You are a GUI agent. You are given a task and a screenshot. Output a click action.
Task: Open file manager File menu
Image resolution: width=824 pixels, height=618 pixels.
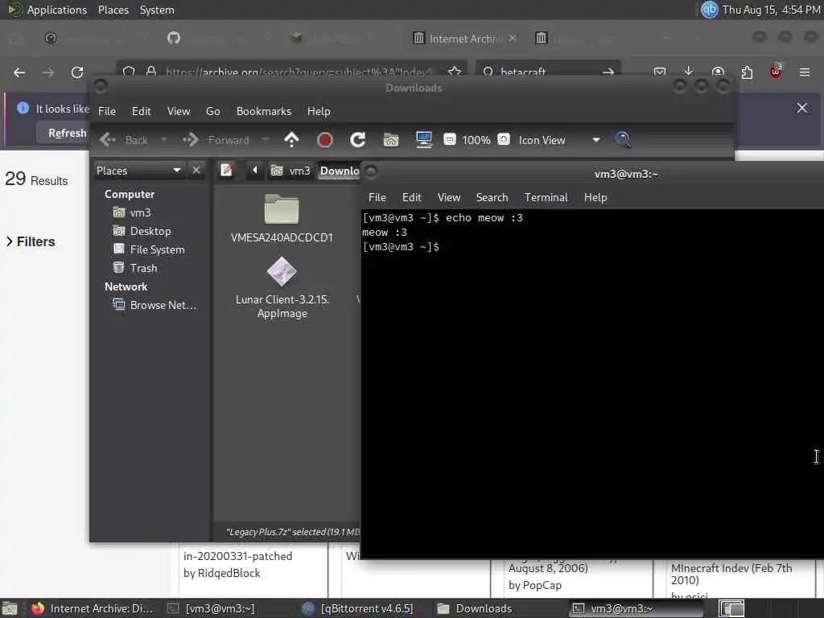click(x=107, y=111)
